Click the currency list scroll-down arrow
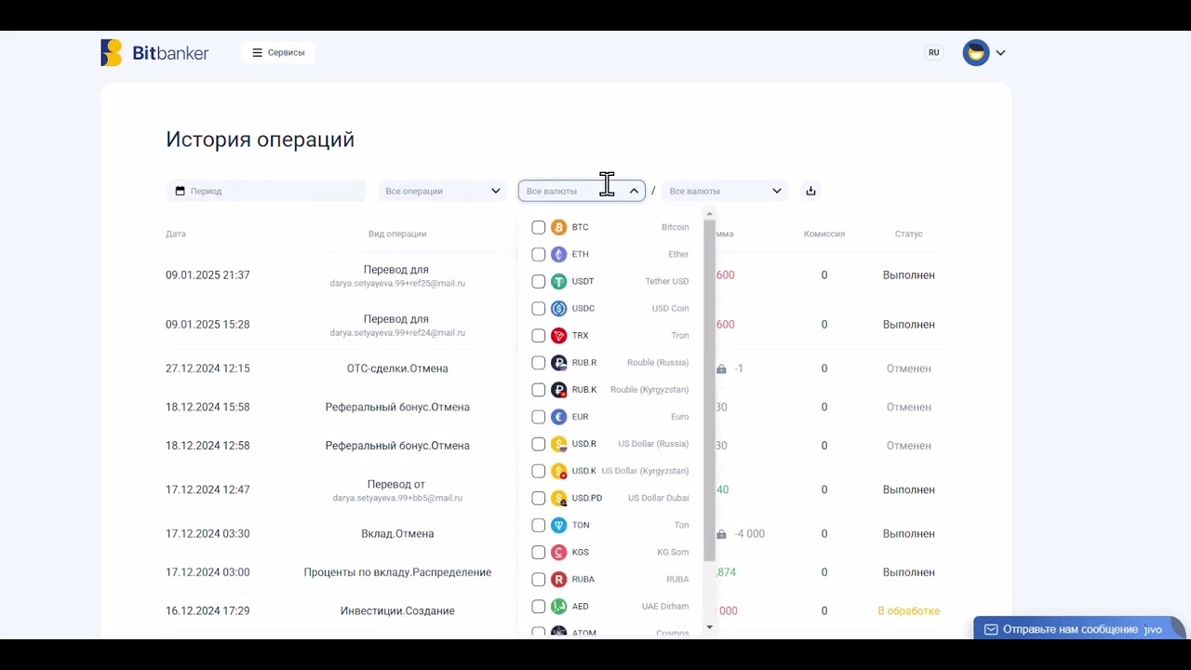This screenshot has width=1191, height=670. coord(709,627)
